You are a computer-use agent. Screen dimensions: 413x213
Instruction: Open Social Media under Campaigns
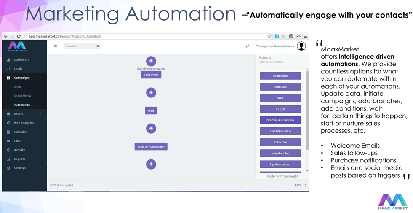point(22,96)
